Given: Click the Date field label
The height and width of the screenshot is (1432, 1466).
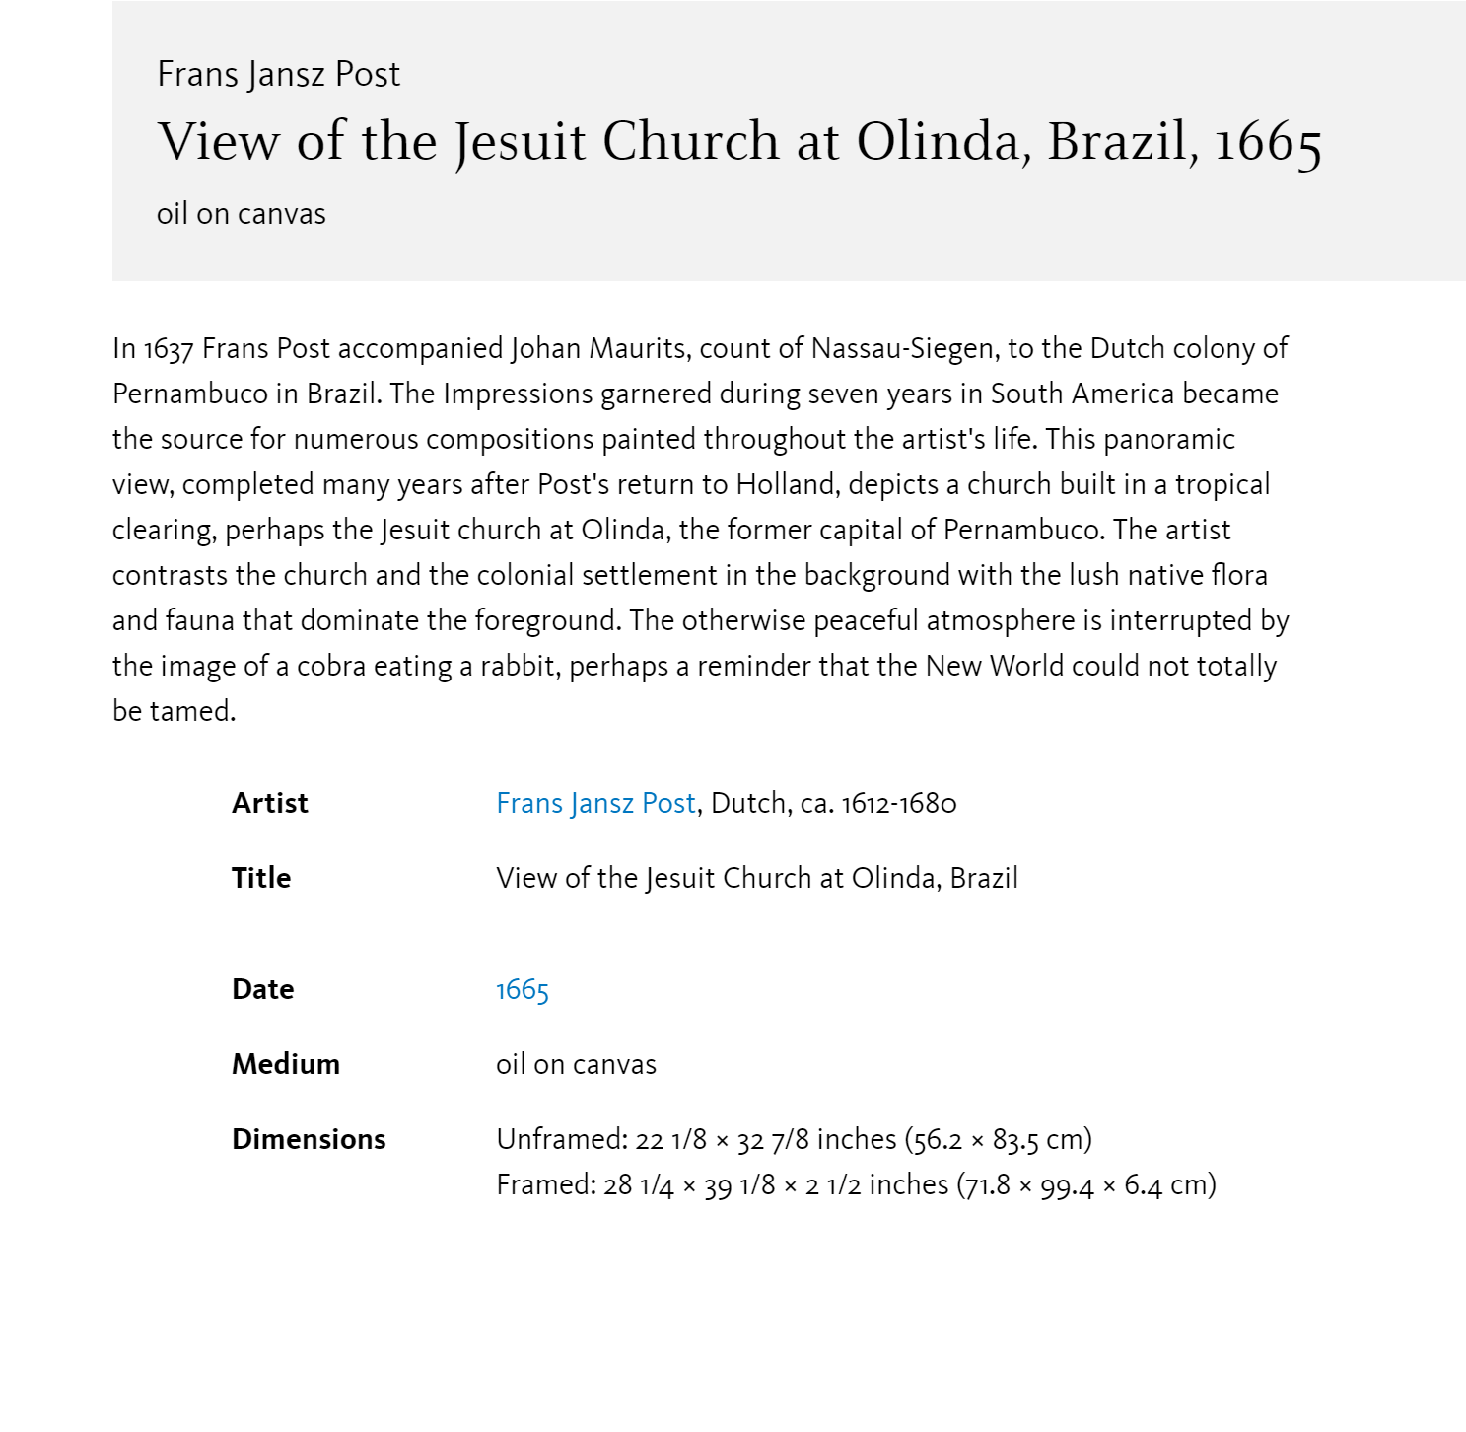Looking at the screenshot, I should [263, 990].
